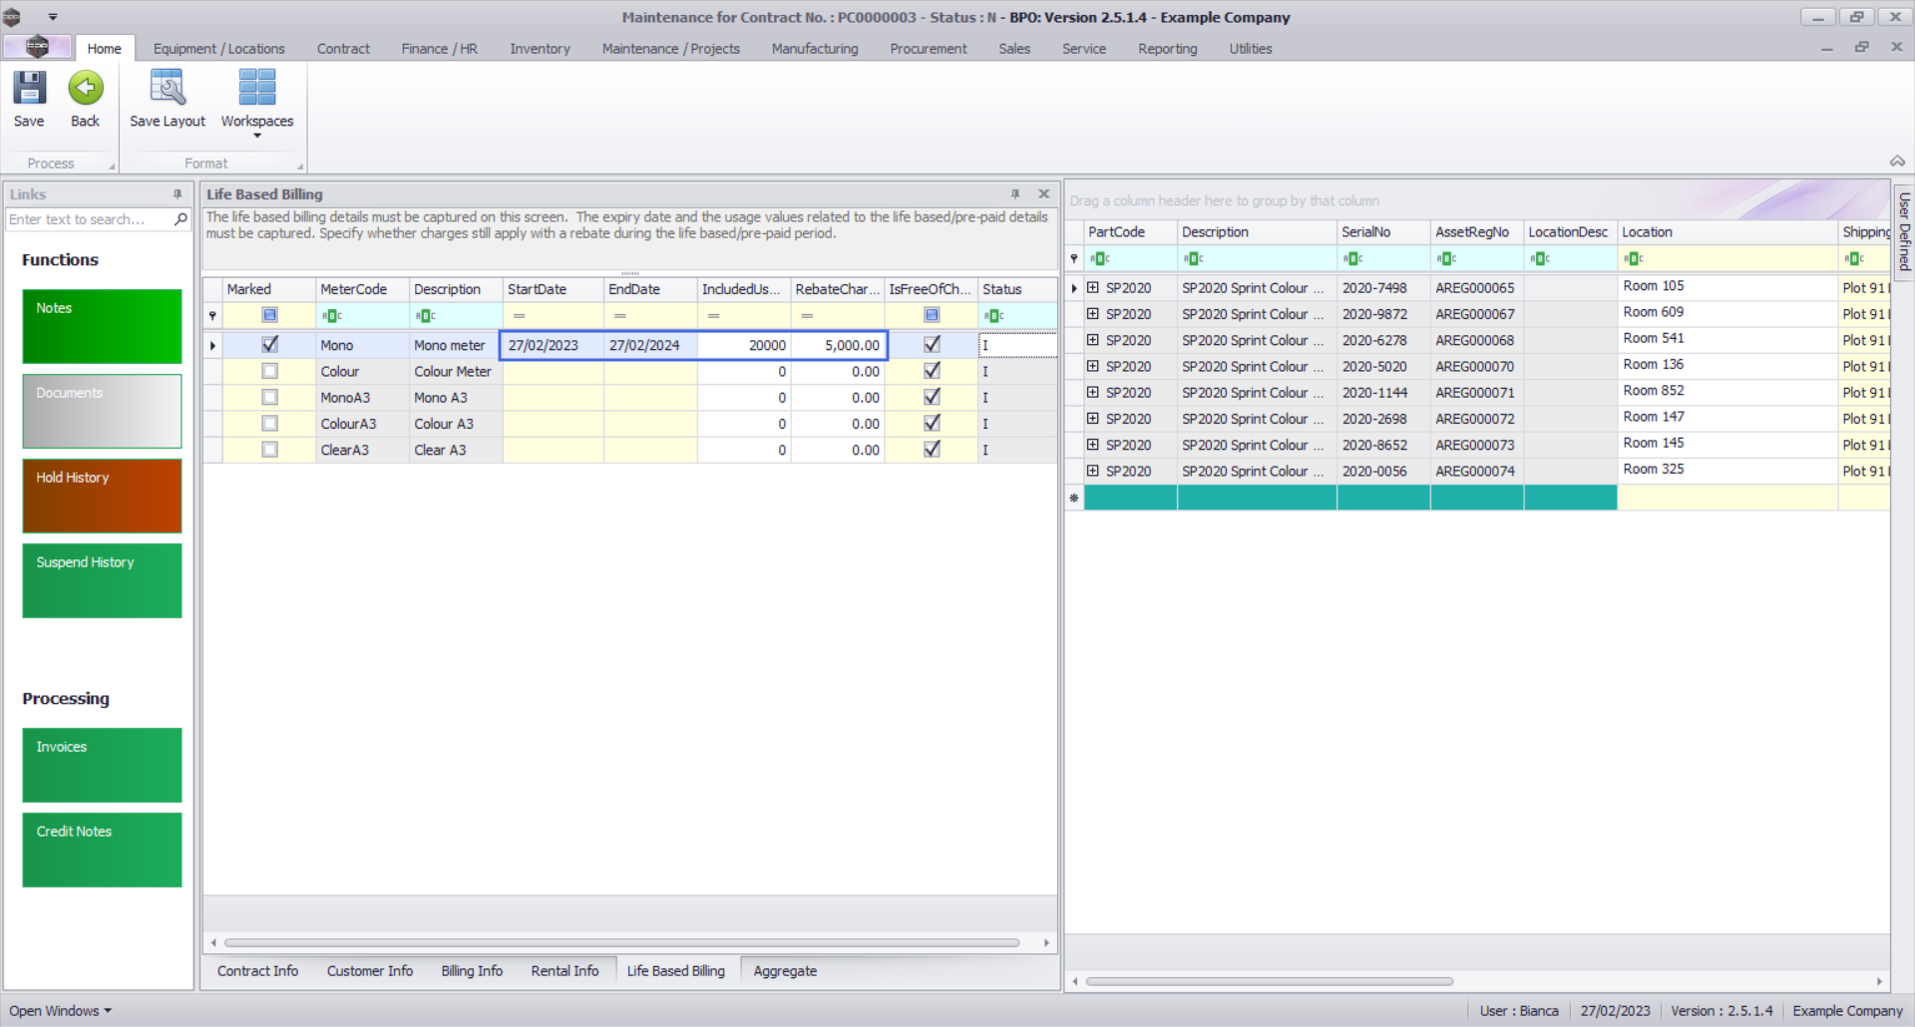1915x1027 pixels.
Task: Open the Open Windows dropdown
Action: 60,1011
